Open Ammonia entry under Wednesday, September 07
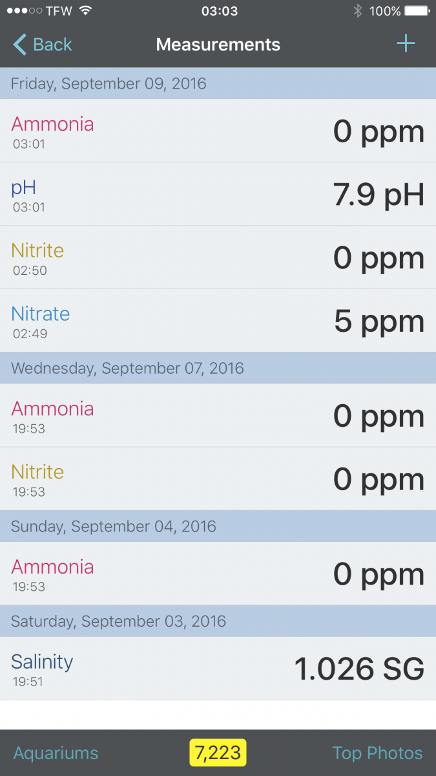The image size is (436, 776). click(218, 416)
